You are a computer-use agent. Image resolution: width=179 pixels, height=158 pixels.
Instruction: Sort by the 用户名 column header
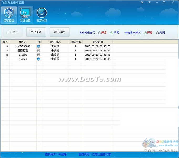click(x=23, y=42)
